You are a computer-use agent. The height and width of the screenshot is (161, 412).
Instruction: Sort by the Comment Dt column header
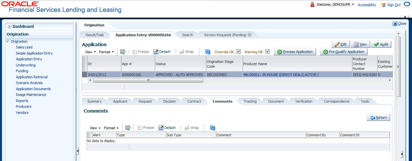(364, 135)
